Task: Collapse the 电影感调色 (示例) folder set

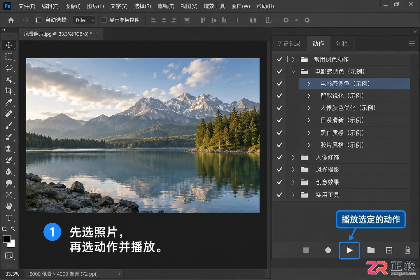Action: coord(294,72)
